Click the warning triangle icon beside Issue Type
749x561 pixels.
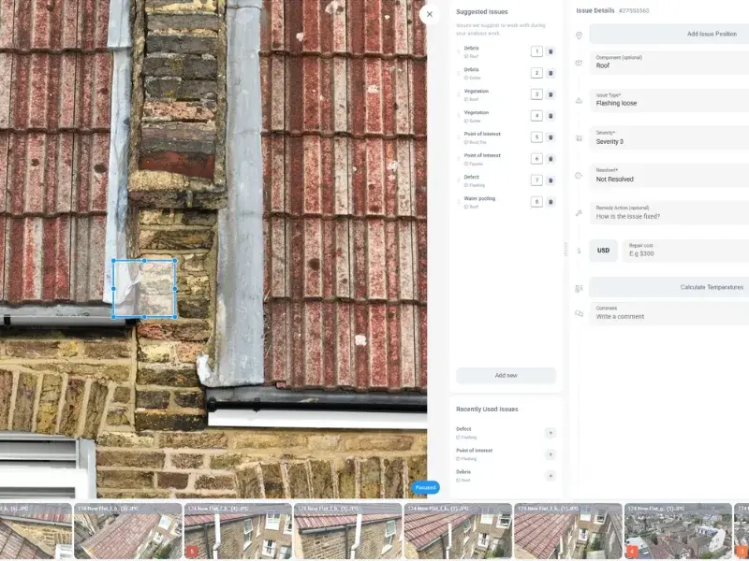click(579, 101)
